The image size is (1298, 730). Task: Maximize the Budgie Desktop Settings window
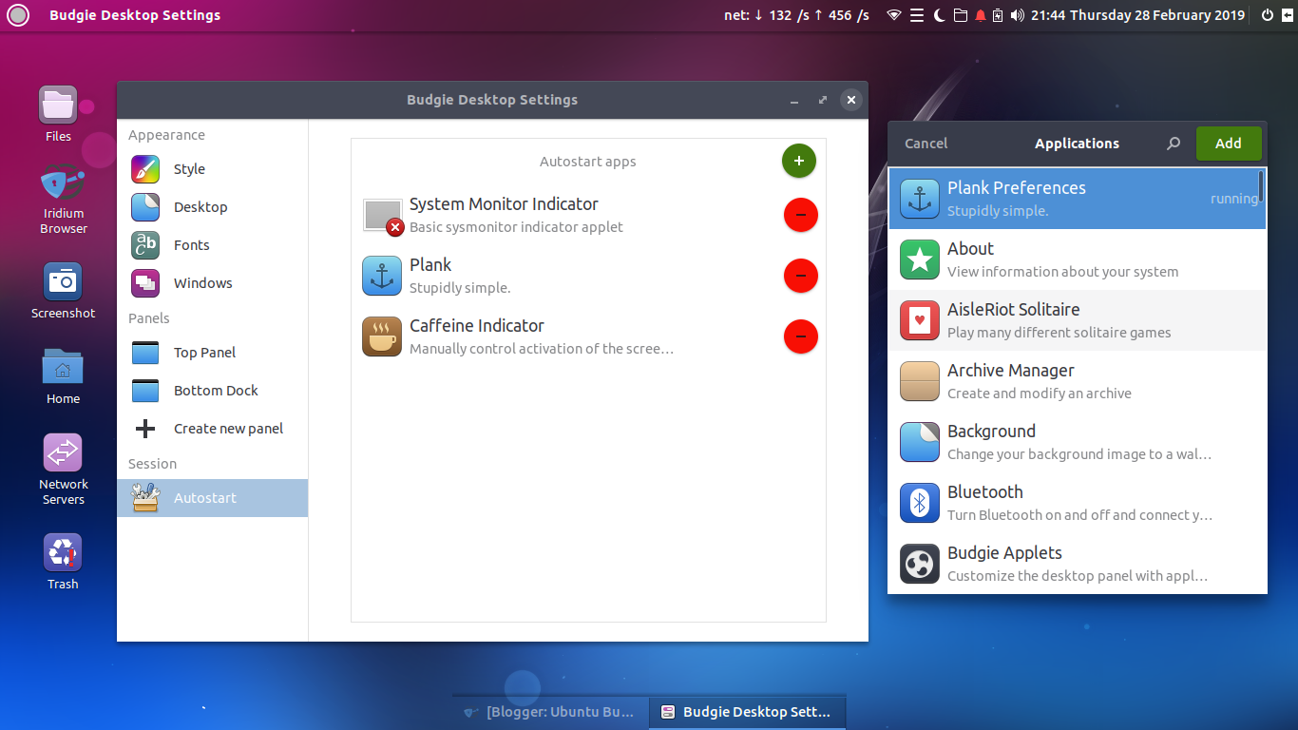tap(822, 100)
